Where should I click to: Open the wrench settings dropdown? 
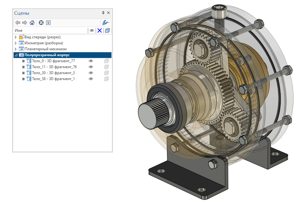(x=105, y=23)
